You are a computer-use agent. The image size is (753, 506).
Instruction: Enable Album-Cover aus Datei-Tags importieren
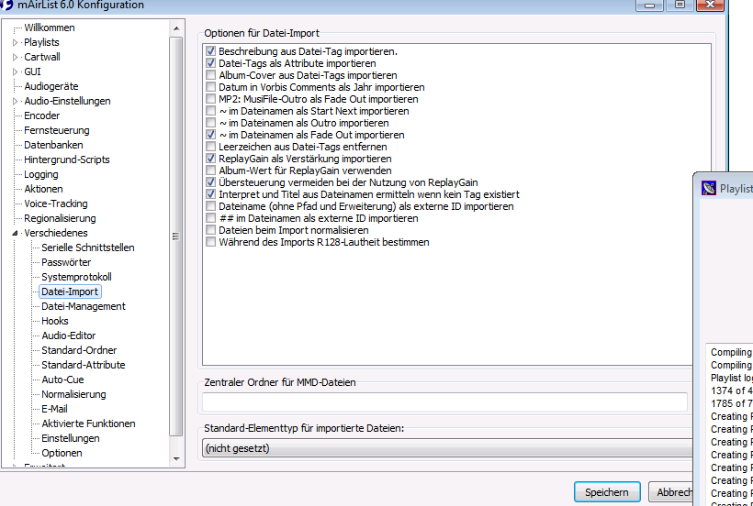[211, 75]
